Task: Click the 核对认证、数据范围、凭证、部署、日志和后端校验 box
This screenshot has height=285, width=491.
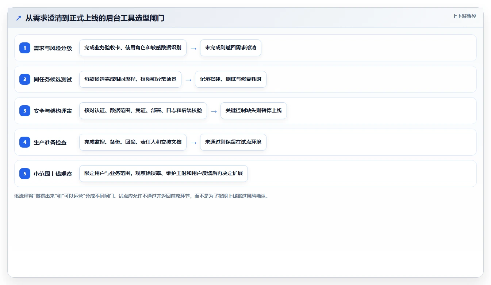Action: (x=143, y=111)
